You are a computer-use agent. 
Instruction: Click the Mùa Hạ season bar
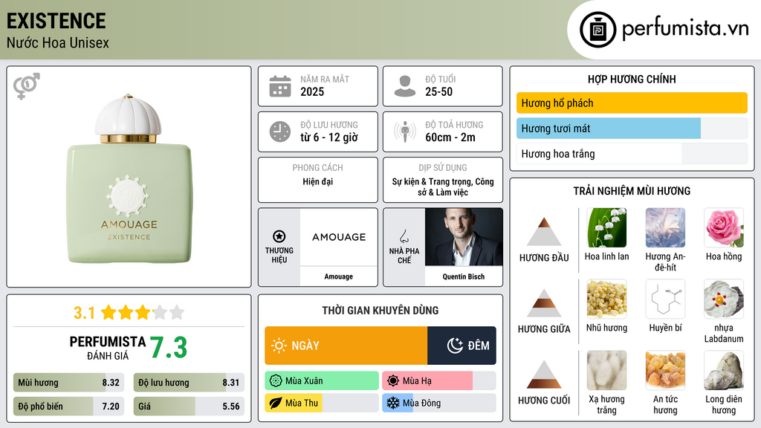click(x=439, y=381)
